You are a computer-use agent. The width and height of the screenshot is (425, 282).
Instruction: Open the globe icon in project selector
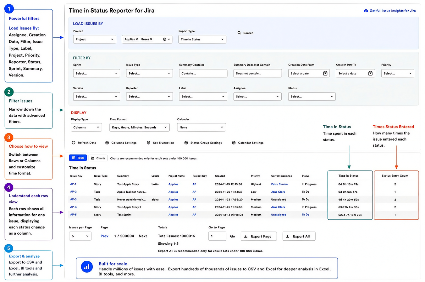click(164, 39)
